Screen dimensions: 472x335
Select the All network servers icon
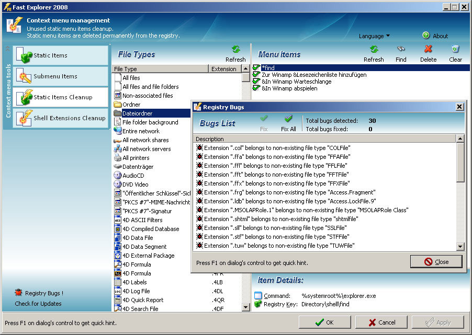[x=118, y=148]
